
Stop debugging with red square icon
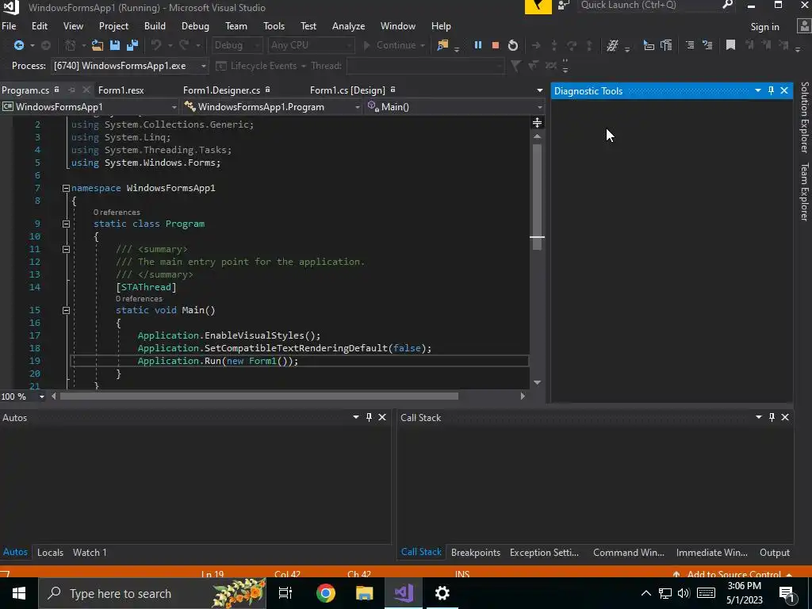click(x=495, y=45)
